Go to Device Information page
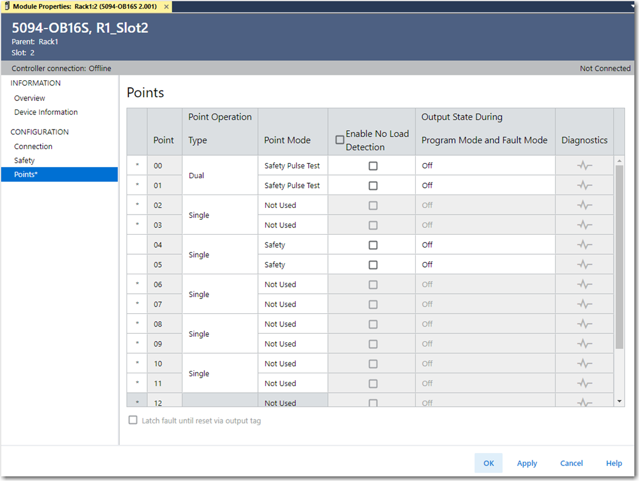Viewport: 639px width, 481px height. tap(46, 112)
